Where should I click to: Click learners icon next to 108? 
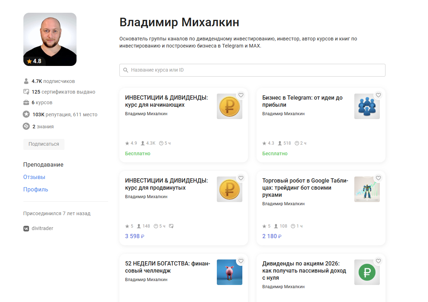[x=276, y=226]
